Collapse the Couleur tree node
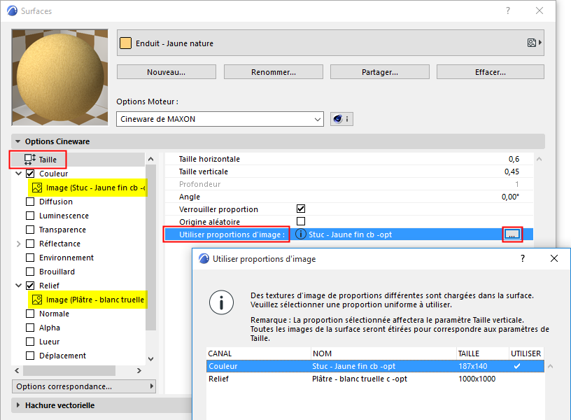Viewport: 571px width, 420px height. [x=19, y=174]
